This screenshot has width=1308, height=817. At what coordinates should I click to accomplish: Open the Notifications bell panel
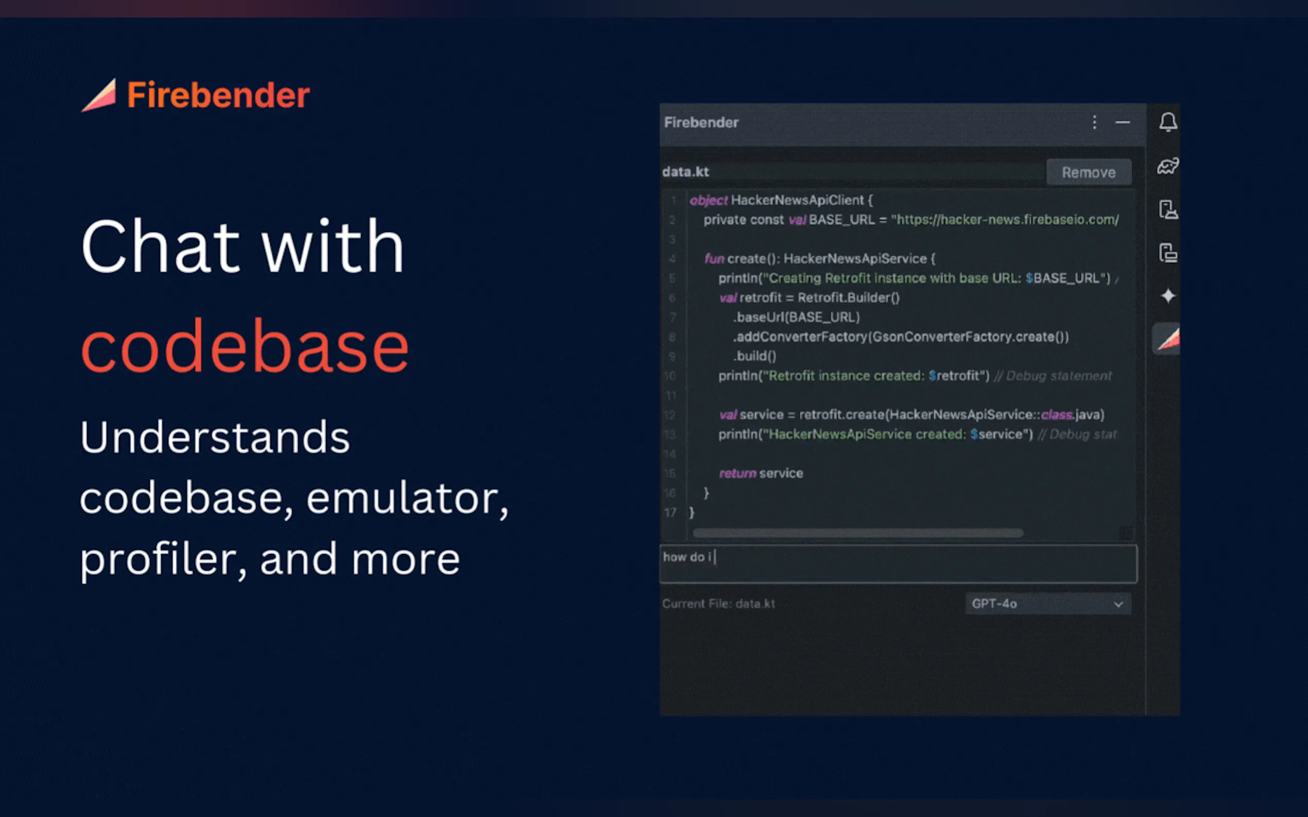coord(1167,122)
